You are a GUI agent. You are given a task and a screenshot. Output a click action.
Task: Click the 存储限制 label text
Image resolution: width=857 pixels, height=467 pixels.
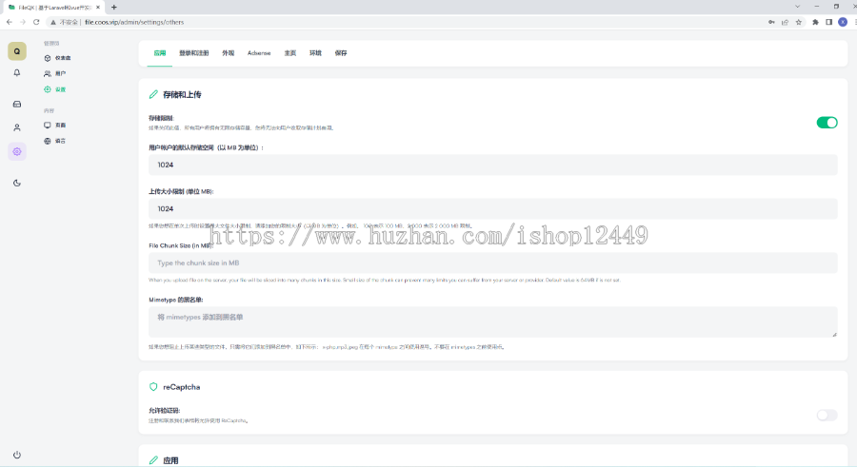(x=161, y=118)
